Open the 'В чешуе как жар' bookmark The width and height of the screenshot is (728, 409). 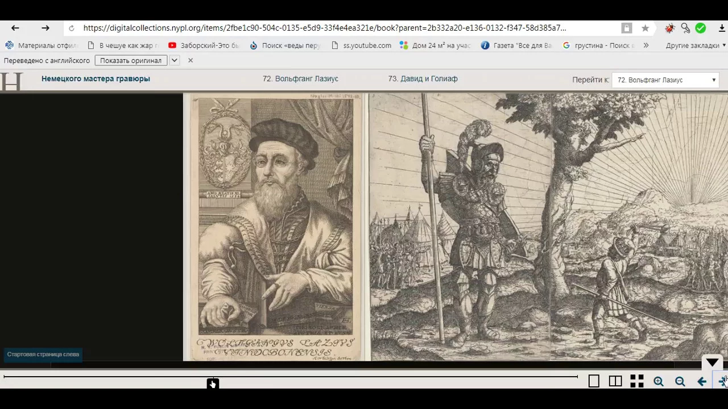tap(122, 45)
